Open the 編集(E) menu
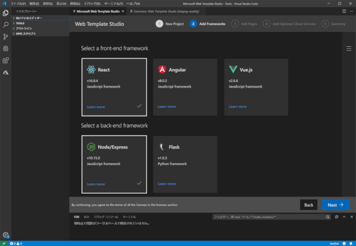This screenshot has height=246, width=356. coord(34,4)
